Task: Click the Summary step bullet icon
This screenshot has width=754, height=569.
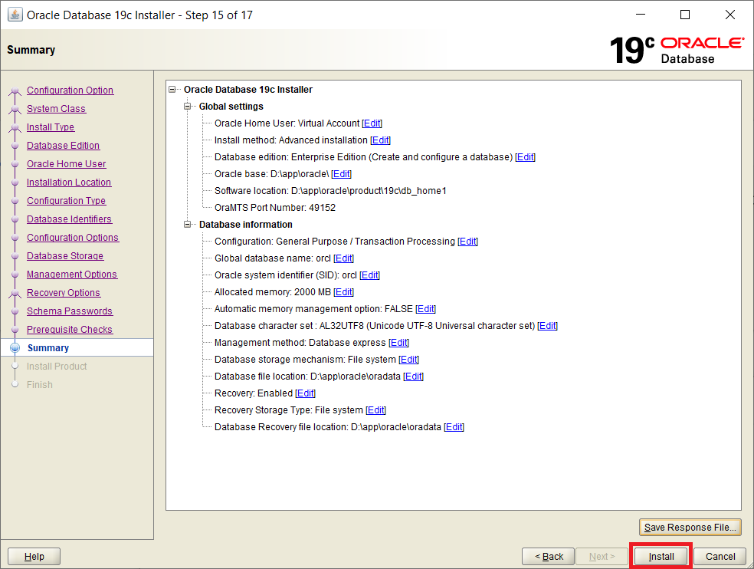Action: click(x=15, y=347)
